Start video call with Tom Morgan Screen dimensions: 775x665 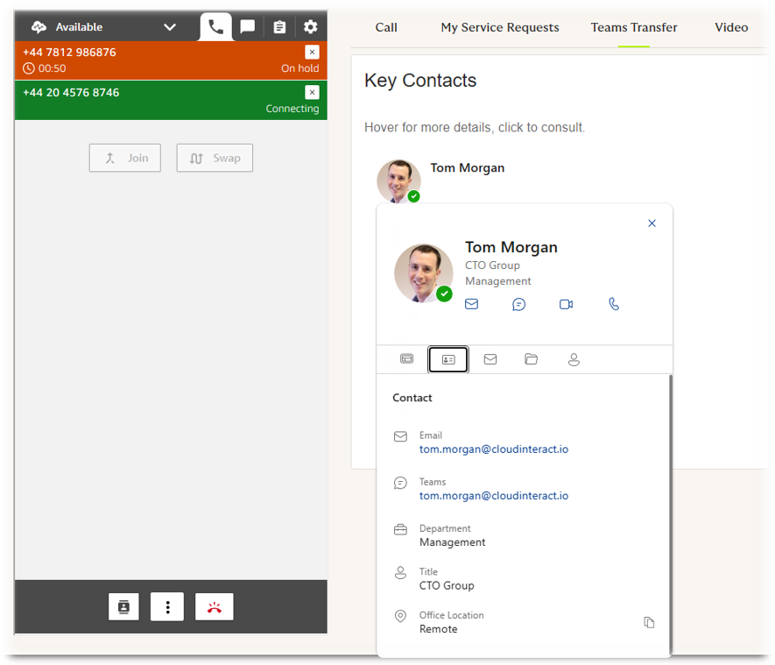pos(566,304)
